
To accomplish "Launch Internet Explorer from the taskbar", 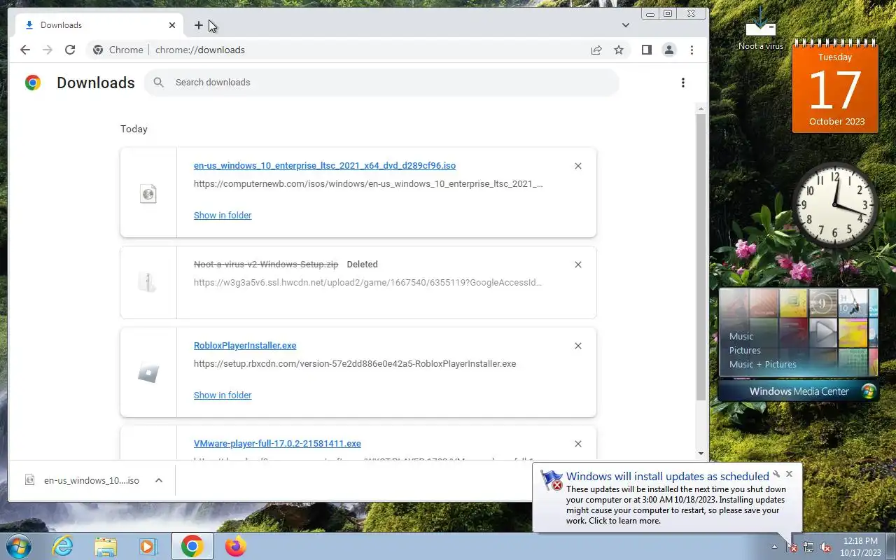I will pyautogui.click(x=63, y=546).
